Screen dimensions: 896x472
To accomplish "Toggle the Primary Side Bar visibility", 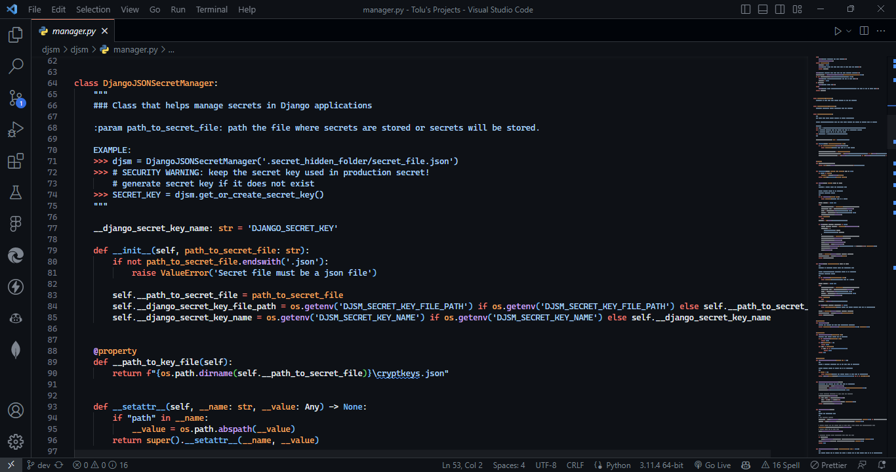I will coord(746,9).
